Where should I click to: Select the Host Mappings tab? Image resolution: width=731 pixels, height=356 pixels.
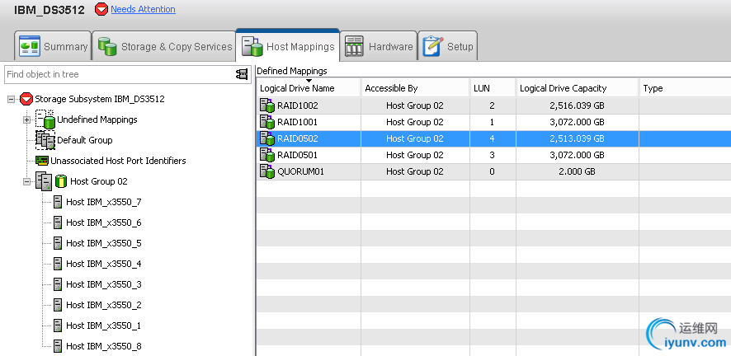pyautogui.click(x=288, y=46)
